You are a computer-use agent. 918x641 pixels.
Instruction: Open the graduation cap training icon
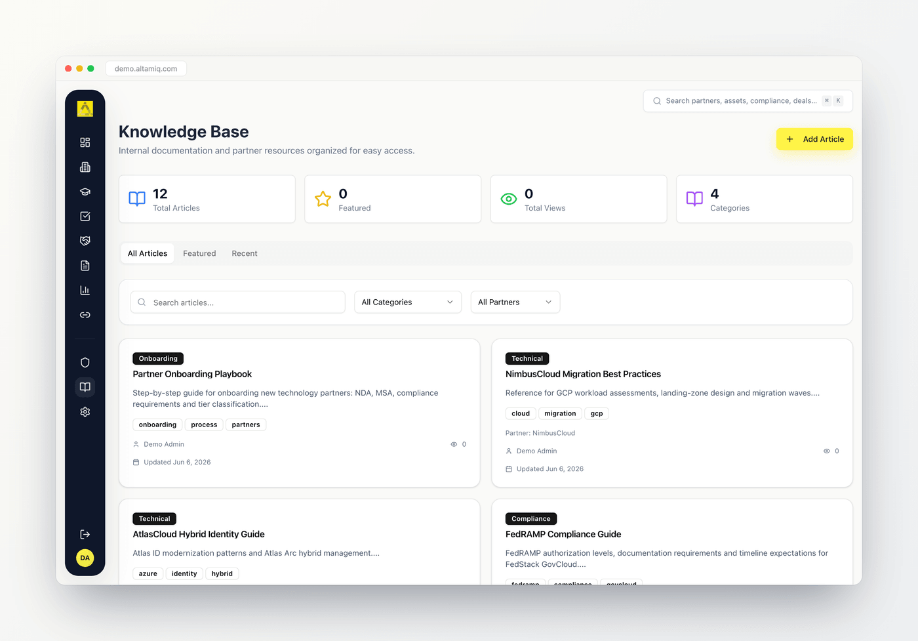point(85,192)
